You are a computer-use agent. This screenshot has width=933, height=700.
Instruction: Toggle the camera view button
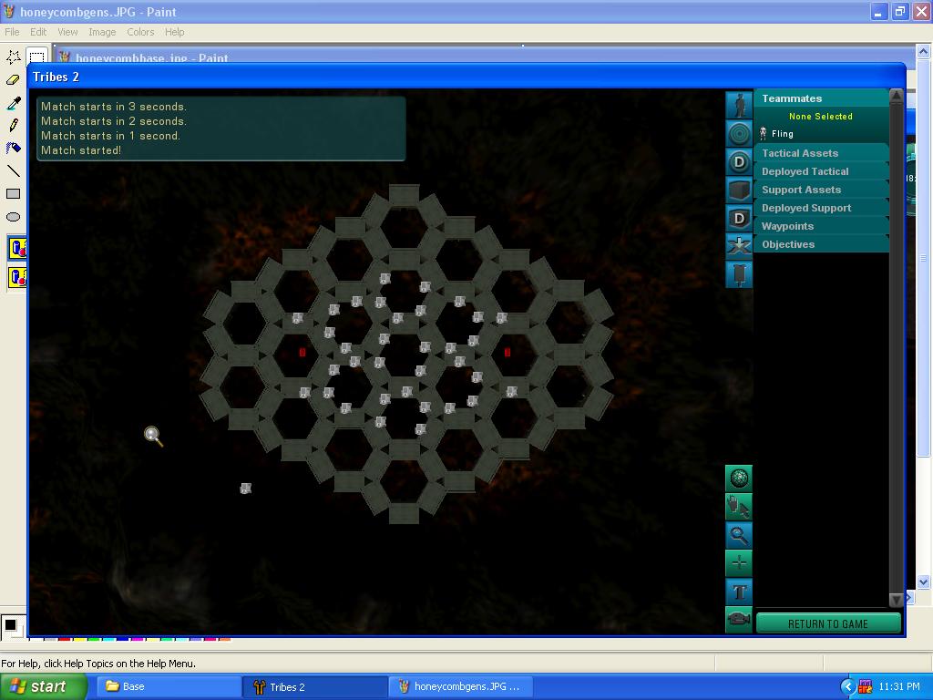click(739, 620)
